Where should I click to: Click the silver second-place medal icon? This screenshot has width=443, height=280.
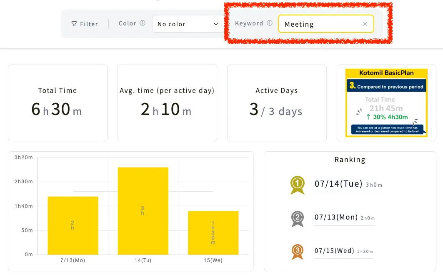(298, 219)
